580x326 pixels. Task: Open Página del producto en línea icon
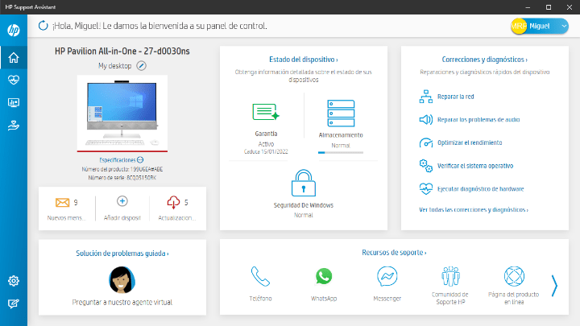pos(514,276)
